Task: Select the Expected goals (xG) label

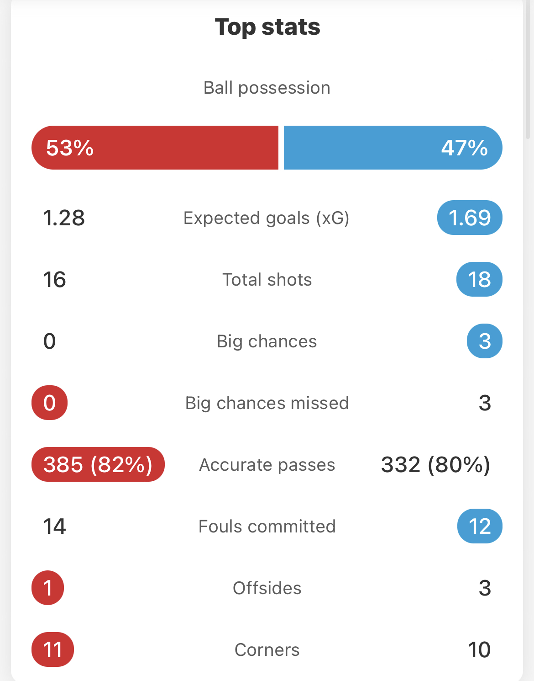Action: pos(267,218)
